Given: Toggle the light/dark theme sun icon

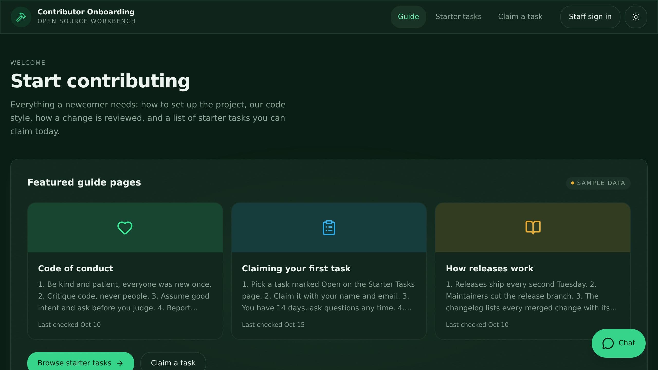Looking at the screenshot, I should click(636, 17).
